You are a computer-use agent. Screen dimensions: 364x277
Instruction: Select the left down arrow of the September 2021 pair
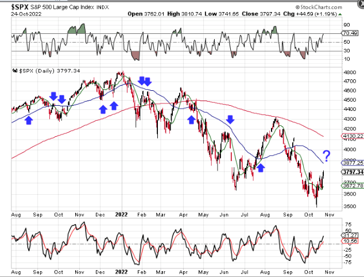pos(53,97)
